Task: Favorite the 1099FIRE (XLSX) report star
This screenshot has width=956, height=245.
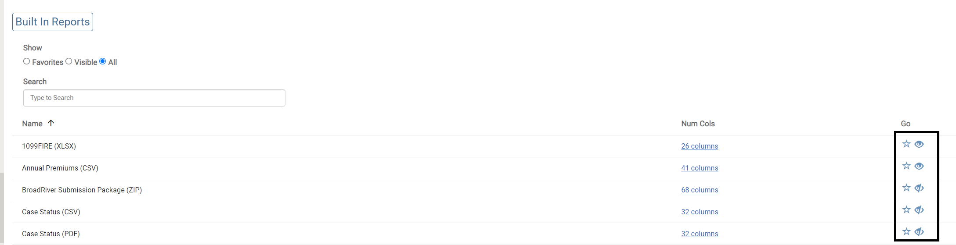Action: [906, 144]
